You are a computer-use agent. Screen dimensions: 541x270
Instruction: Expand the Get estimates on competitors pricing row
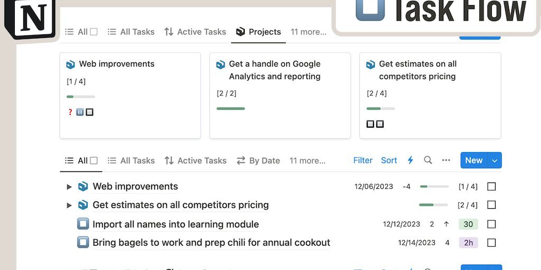point(69,205)
